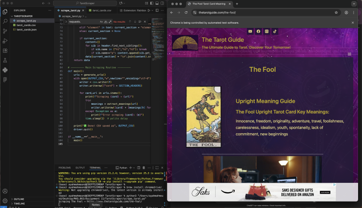Open VS Code Manage gear icon
This screenshot has width=362, height=208.
5,200
